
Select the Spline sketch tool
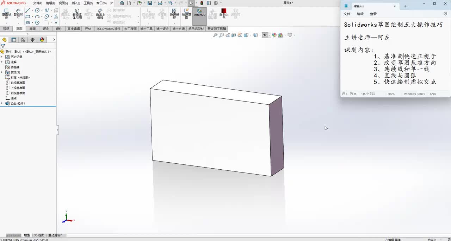47,10
